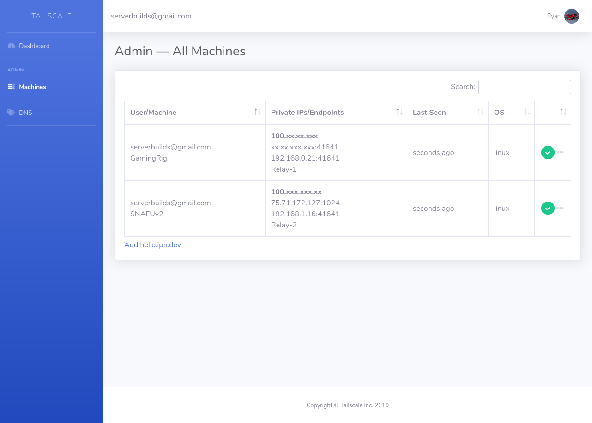592x423 pixels.
Task: Click the DNS tags icon in sidebar
Action: (x=12, y=113)
